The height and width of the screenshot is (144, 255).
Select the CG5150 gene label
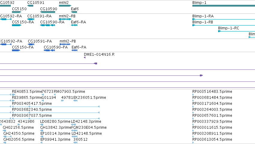point(19,9)
